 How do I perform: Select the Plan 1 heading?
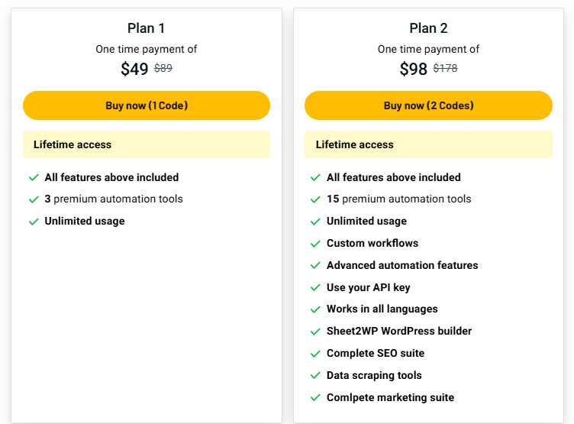pos(147,28)
